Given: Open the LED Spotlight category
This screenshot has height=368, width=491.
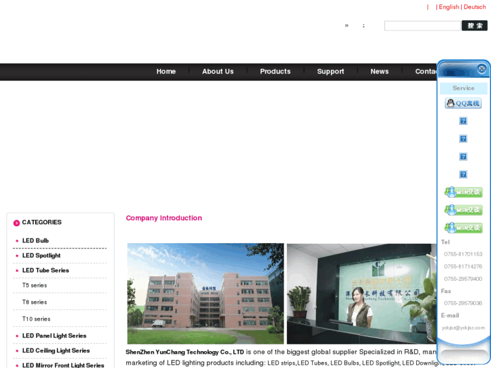Looking at the screenshot, I should point(41,255).
